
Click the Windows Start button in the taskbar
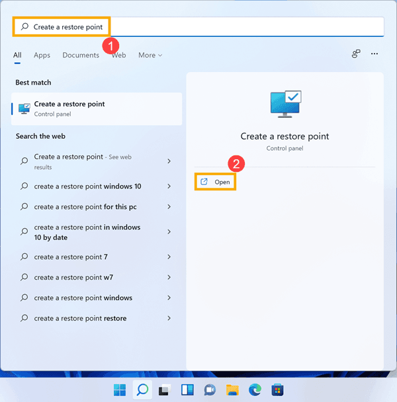click(x=120, y=390)
